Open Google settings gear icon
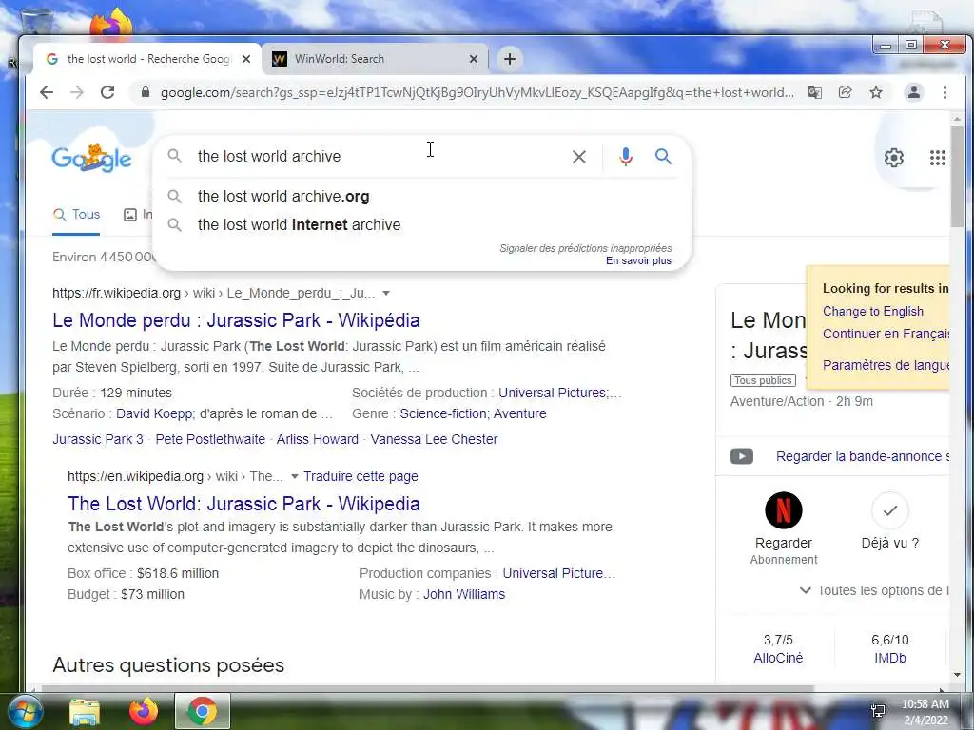The width and height of the screenshot is (974, 730). coord(894,158)
